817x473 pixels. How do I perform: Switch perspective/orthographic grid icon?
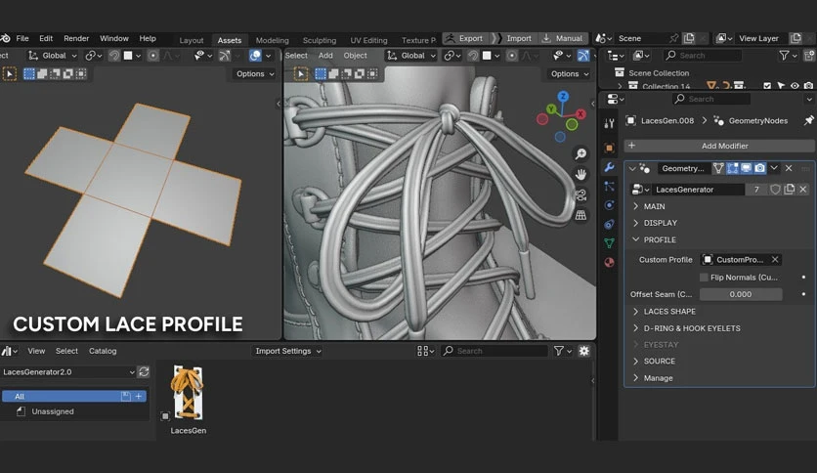[580, 215]
